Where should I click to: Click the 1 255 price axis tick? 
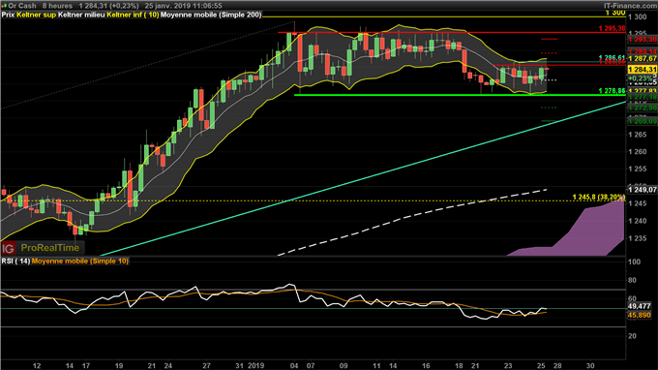(x=638, y=170)
